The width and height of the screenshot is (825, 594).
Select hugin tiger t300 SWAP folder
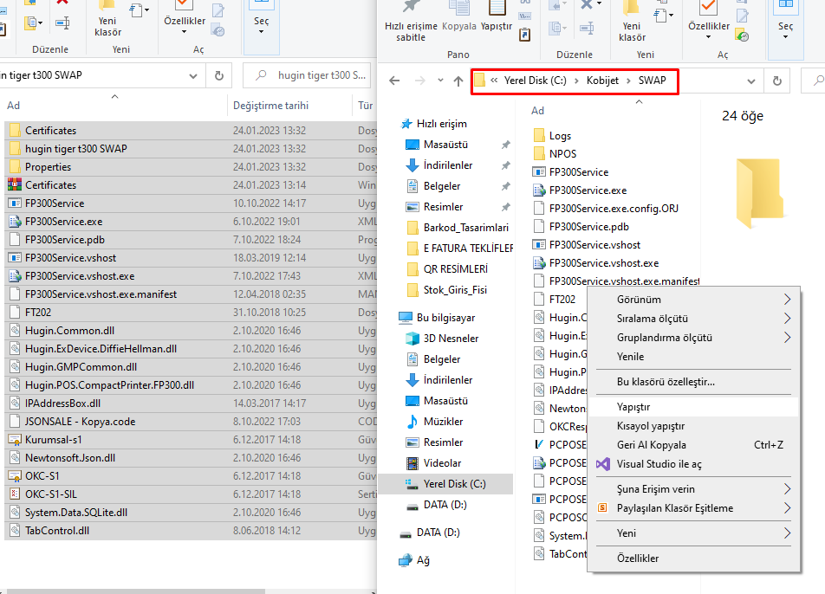tap(75, 149)
